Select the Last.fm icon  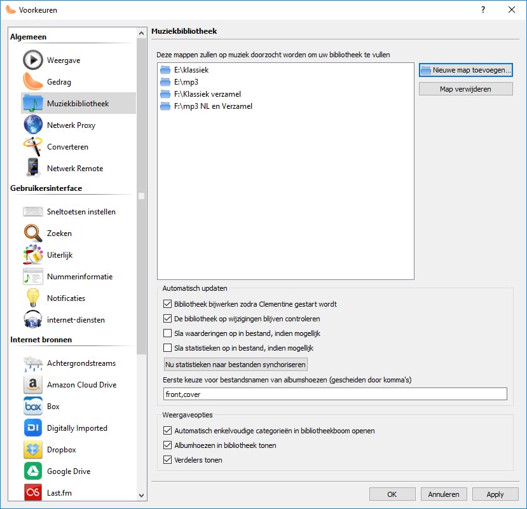(x=33, y=492)
